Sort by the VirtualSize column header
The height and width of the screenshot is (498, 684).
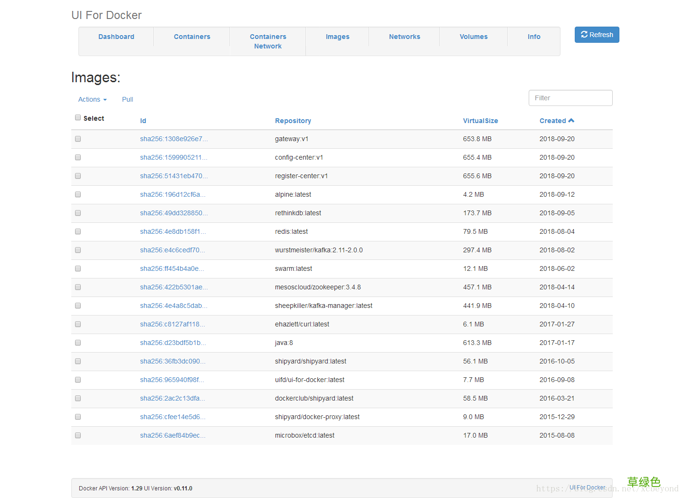[480, 121]
